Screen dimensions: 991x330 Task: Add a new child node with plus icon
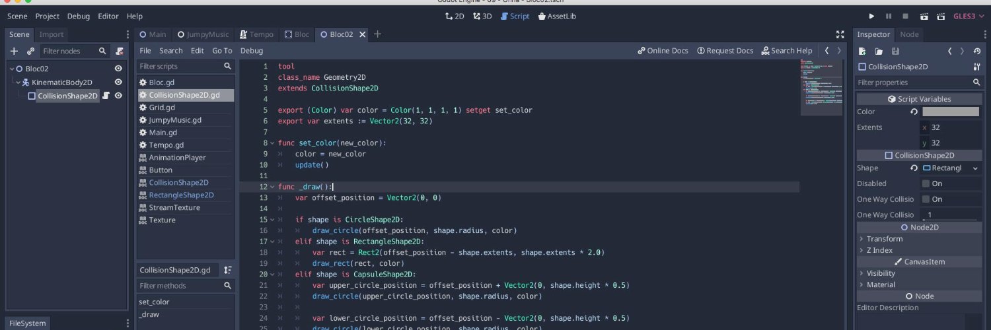(14, 51)
